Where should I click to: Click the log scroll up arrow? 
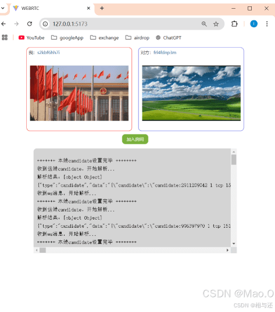(x=234, y=152)
